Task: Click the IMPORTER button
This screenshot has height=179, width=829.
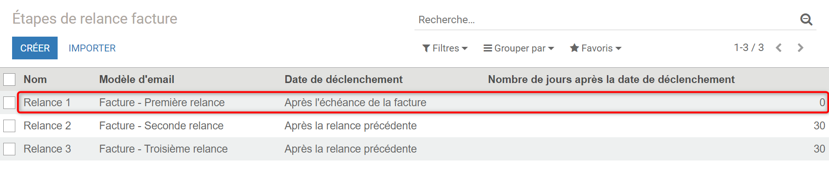Action: point(92,48)
